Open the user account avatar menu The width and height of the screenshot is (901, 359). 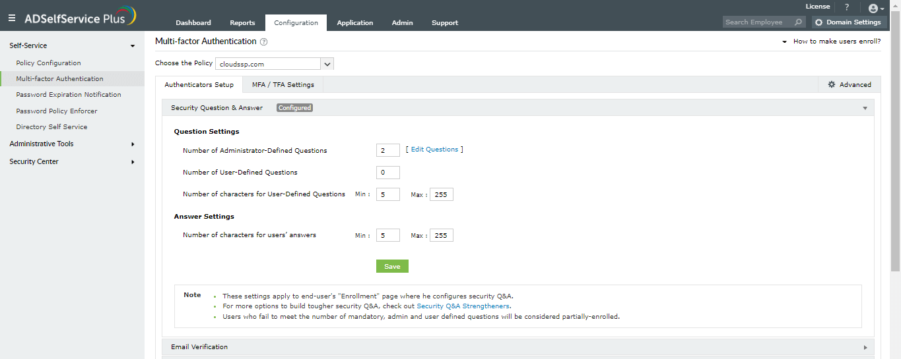[875, 8]
